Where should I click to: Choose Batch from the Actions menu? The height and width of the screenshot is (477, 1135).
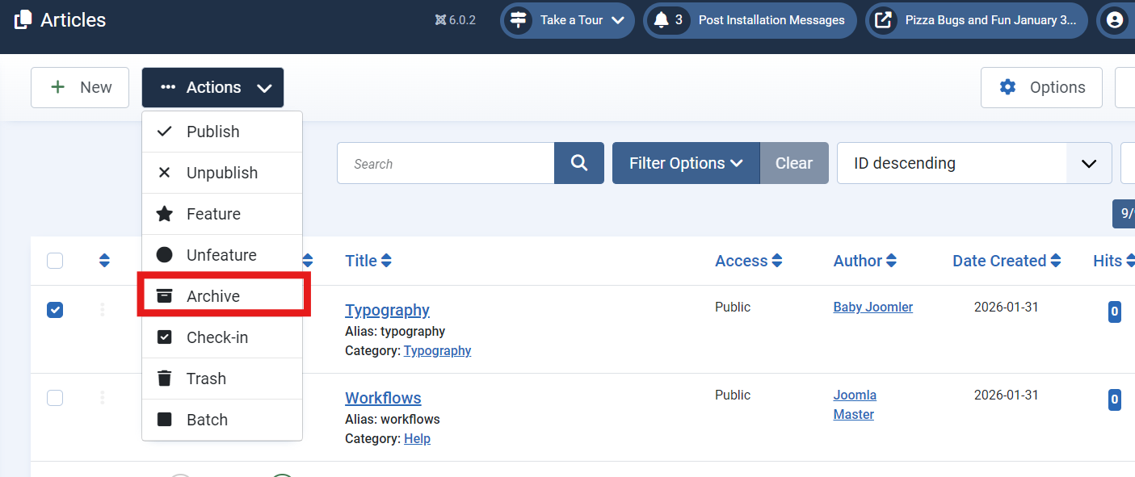tap(222, 420)
